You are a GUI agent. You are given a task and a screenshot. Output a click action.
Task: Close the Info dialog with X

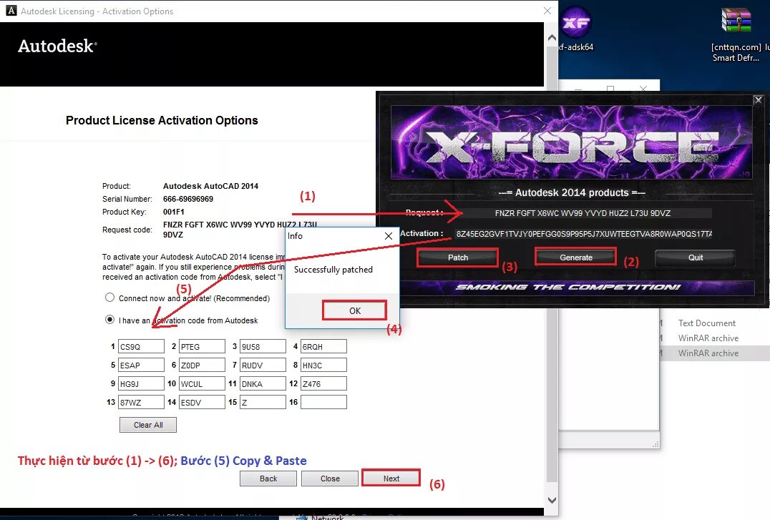[389, 236]
